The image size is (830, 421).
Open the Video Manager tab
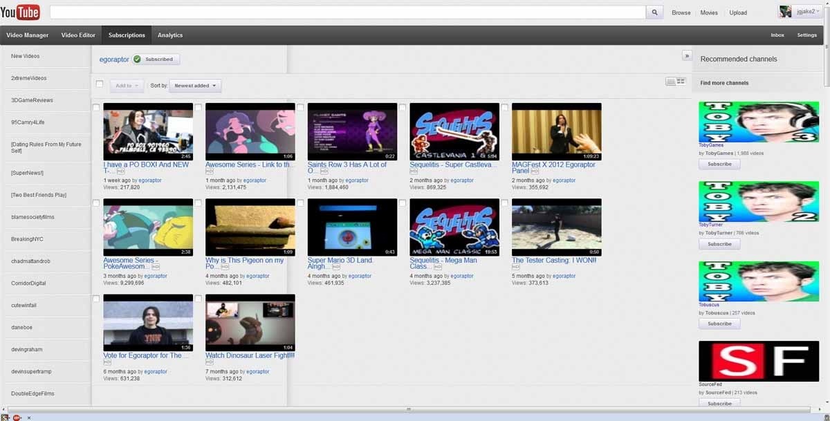pyautogui.click(x=28, y=35)
